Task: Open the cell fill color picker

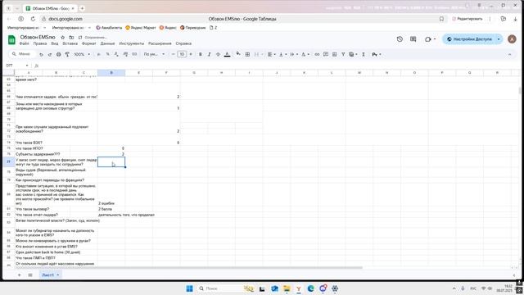Action: pos(238,54)
